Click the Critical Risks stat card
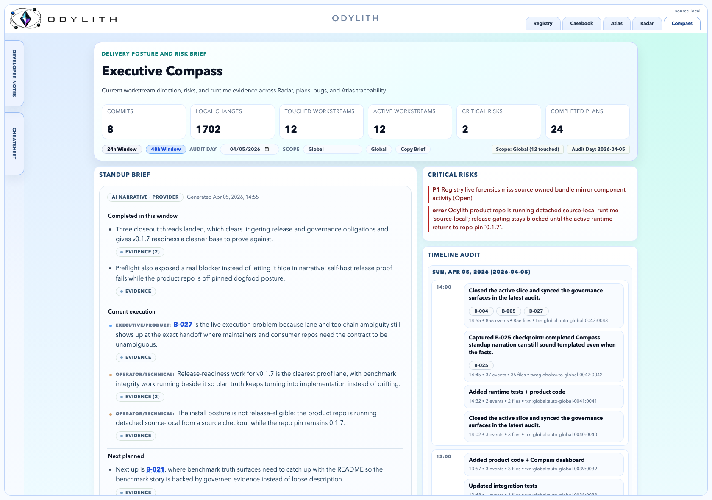The image size is (712, 500). pos(498,122)
